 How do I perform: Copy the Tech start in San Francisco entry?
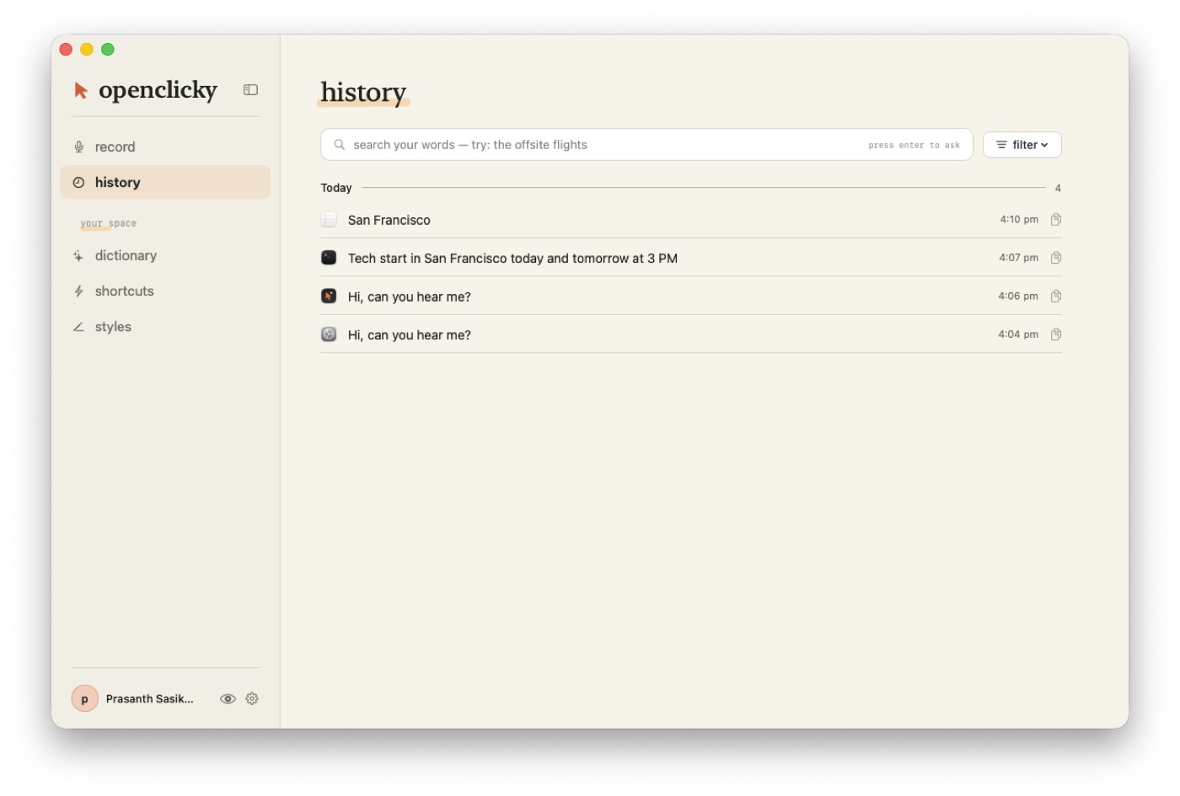(x=1056, y=258)
